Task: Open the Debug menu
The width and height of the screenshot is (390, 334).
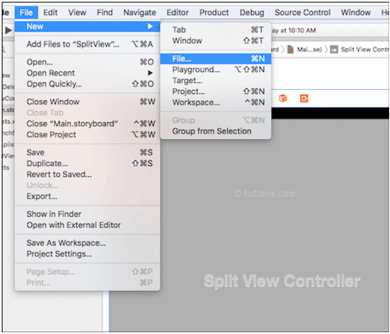Action: (x=252, y=13)
